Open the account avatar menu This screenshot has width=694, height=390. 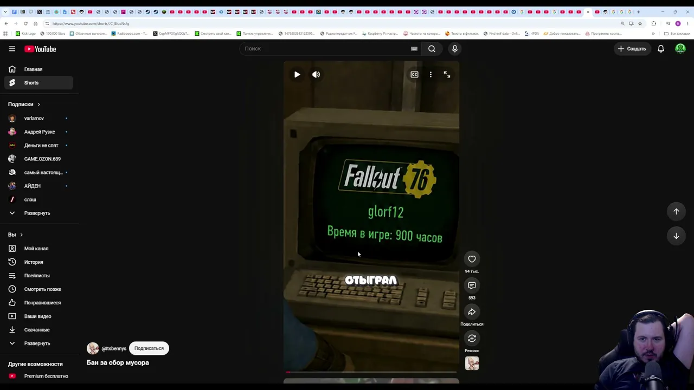[680, 49]
